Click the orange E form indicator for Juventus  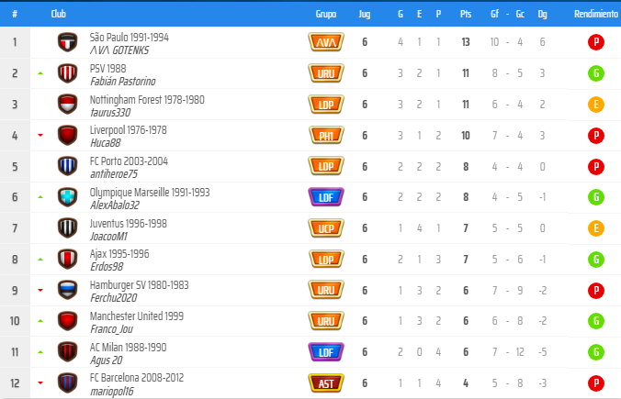pos(596,228)
